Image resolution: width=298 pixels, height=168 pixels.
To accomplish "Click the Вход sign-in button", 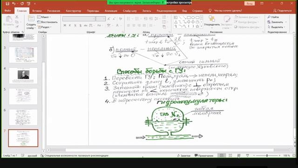I will pyautogui.click(x=250, y=3).
